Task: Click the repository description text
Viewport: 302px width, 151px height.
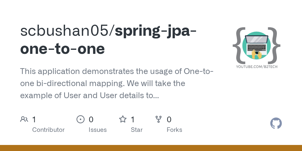Action: click(117, 83)
